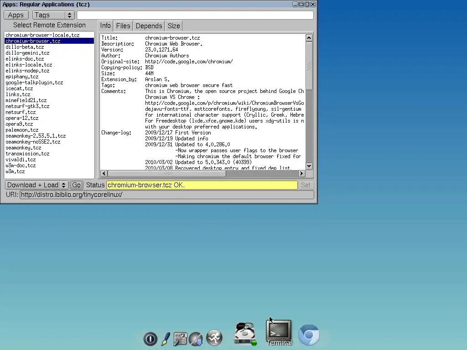Switch to the Depends tab
Viewport: 467px width, 350px height.
click(149, 26)
